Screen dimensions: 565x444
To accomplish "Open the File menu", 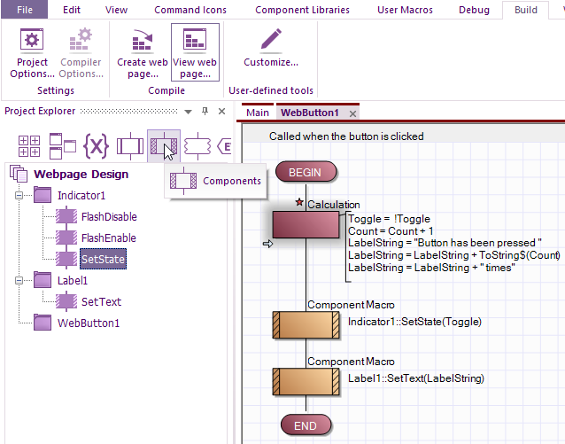I will pos(24,10).
